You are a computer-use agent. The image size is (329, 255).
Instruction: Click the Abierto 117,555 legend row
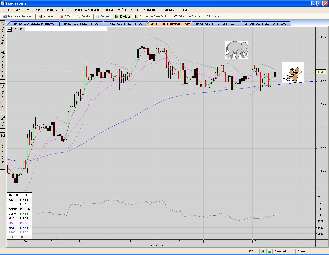[19, 209]
